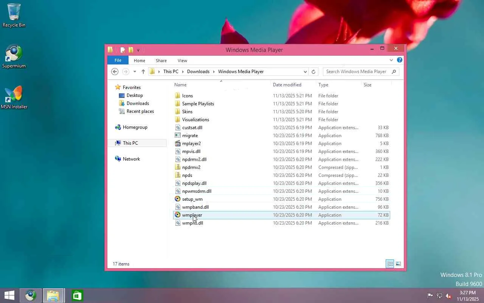Click New folder icon in quick access toolbar

pos(131,50)
